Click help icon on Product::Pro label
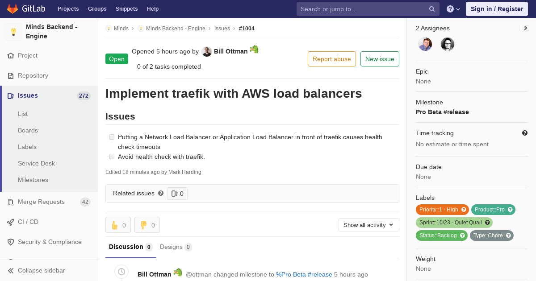This screenshot has width=536, height=281. 510,210
